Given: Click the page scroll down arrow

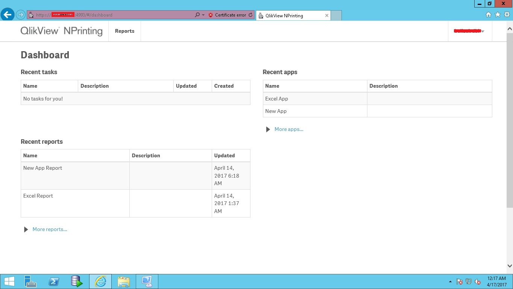Looking at the screenshot, I should pyautogui.click(x=510, y=266).
